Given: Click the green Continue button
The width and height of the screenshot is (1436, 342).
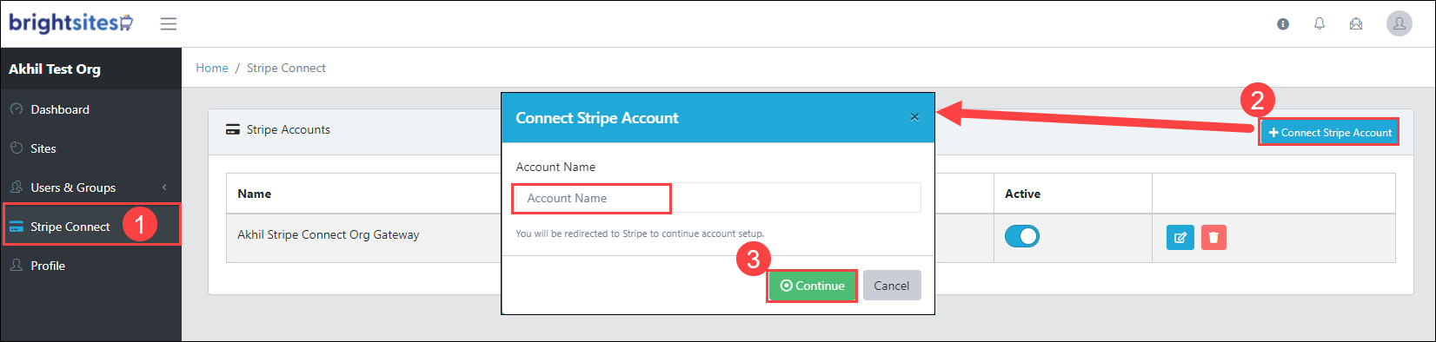Looking at the screenshot, I should coord(812,286).
